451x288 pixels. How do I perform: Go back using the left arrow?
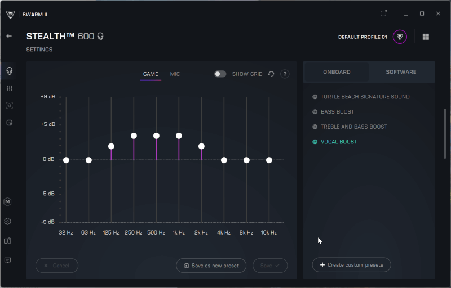click(9, 36)
